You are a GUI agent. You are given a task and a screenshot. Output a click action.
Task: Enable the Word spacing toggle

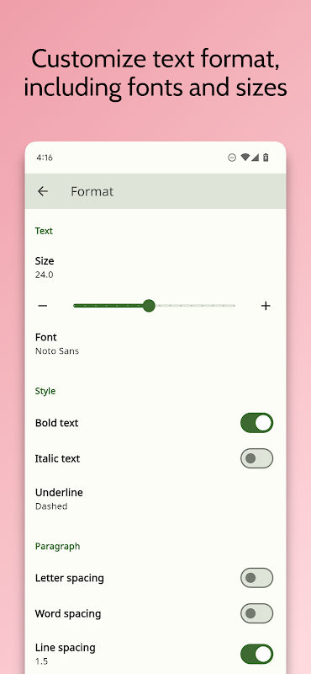coord(256,613)
